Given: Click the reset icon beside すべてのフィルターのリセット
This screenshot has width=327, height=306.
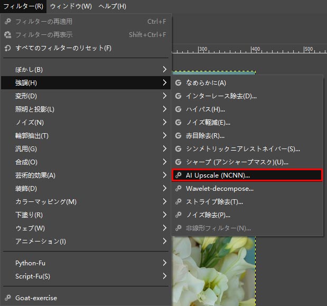Looking at the screenshot, I should point(7,48).
